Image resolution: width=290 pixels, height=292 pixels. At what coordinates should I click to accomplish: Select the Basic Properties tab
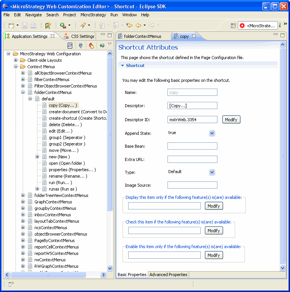coord(132,275)
